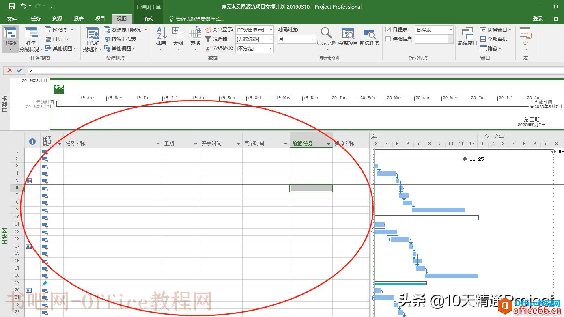Click the 所选任务 zoom icon
The width and height of the screenshot is (564, 317).
pyautogui.click(x=369, y=34)
